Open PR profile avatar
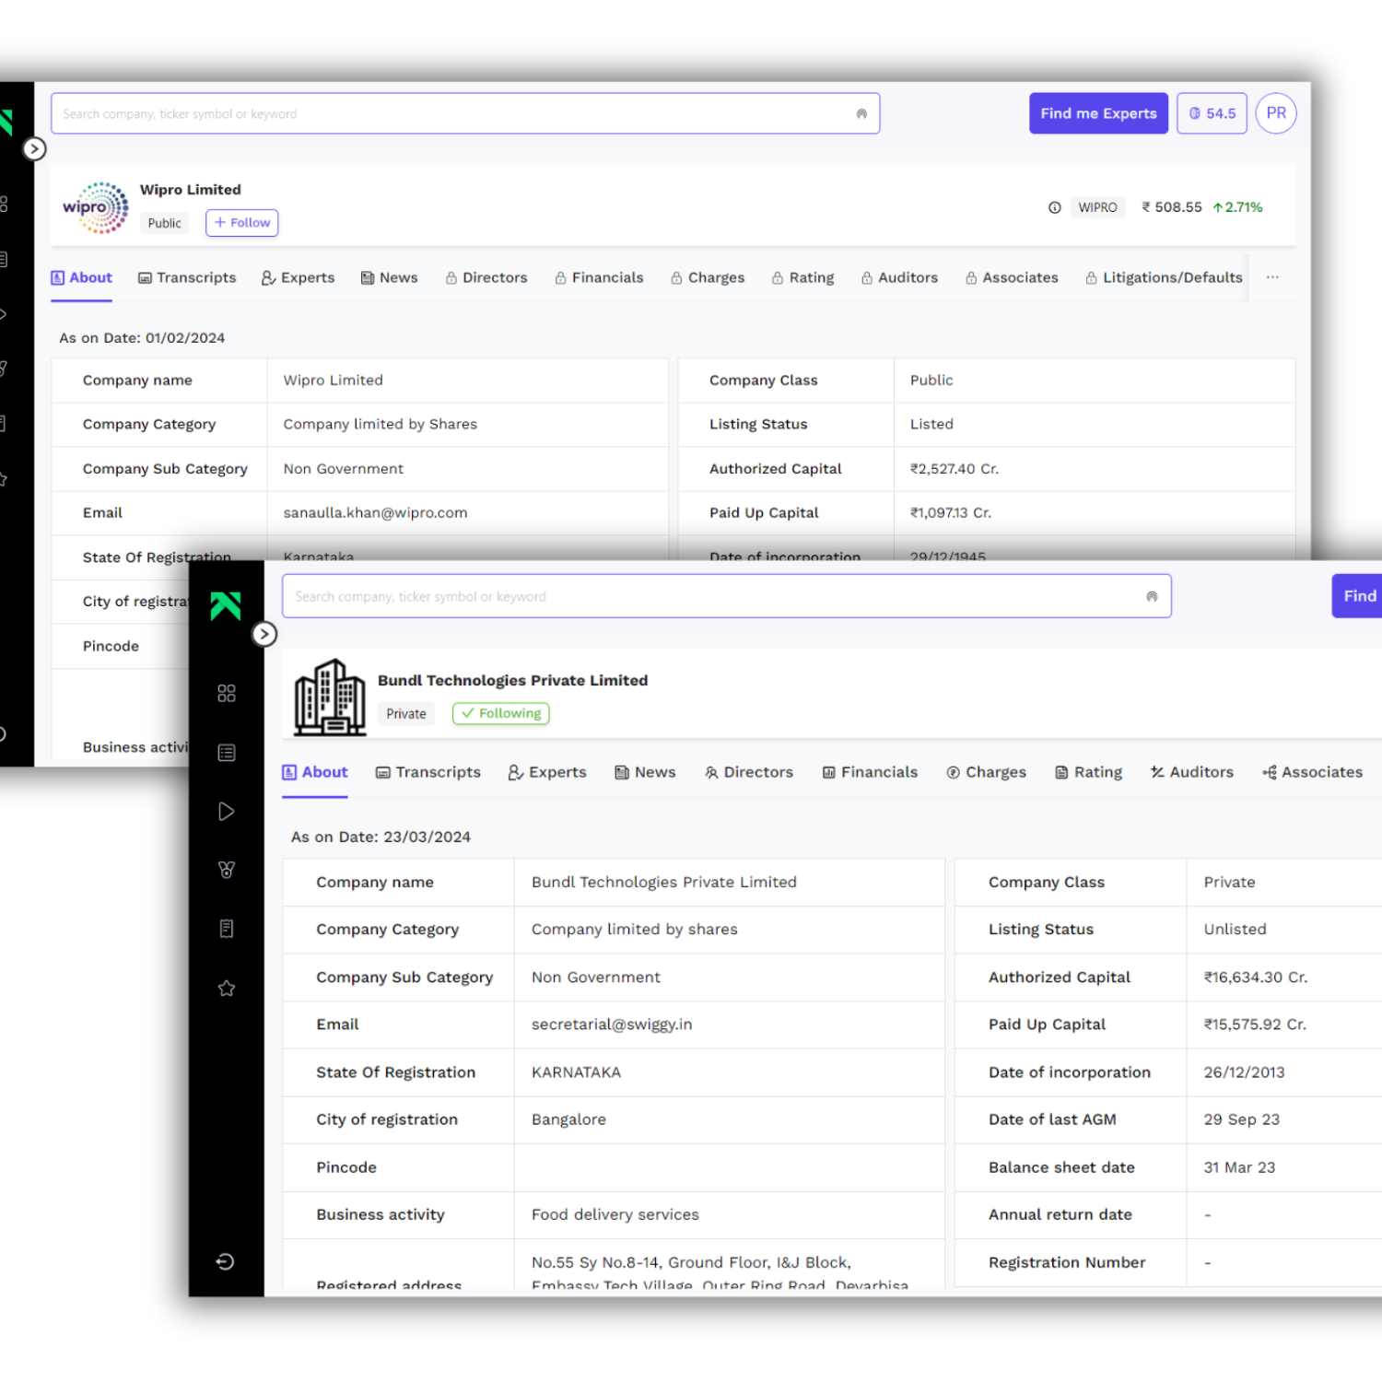Viewport: 1382px width, 1382px height. tap(1276, 113)
